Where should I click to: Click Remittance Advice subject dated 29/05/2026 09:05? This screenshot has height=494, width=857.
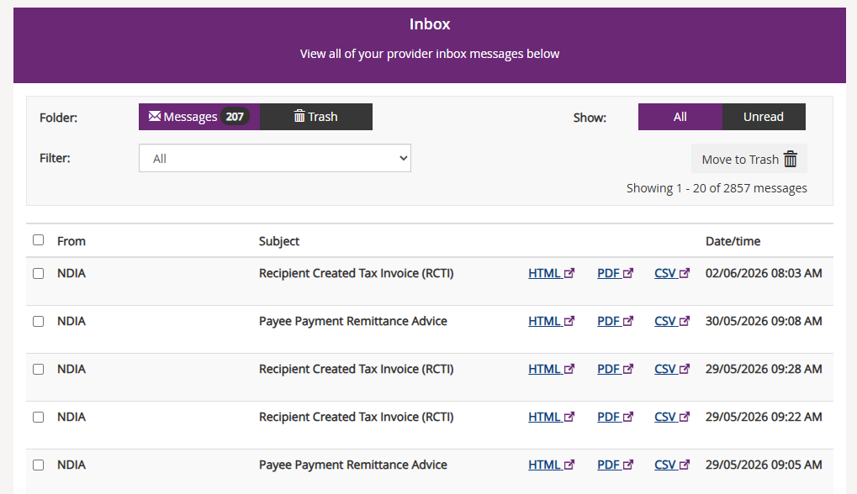click(x=353, y=465)
